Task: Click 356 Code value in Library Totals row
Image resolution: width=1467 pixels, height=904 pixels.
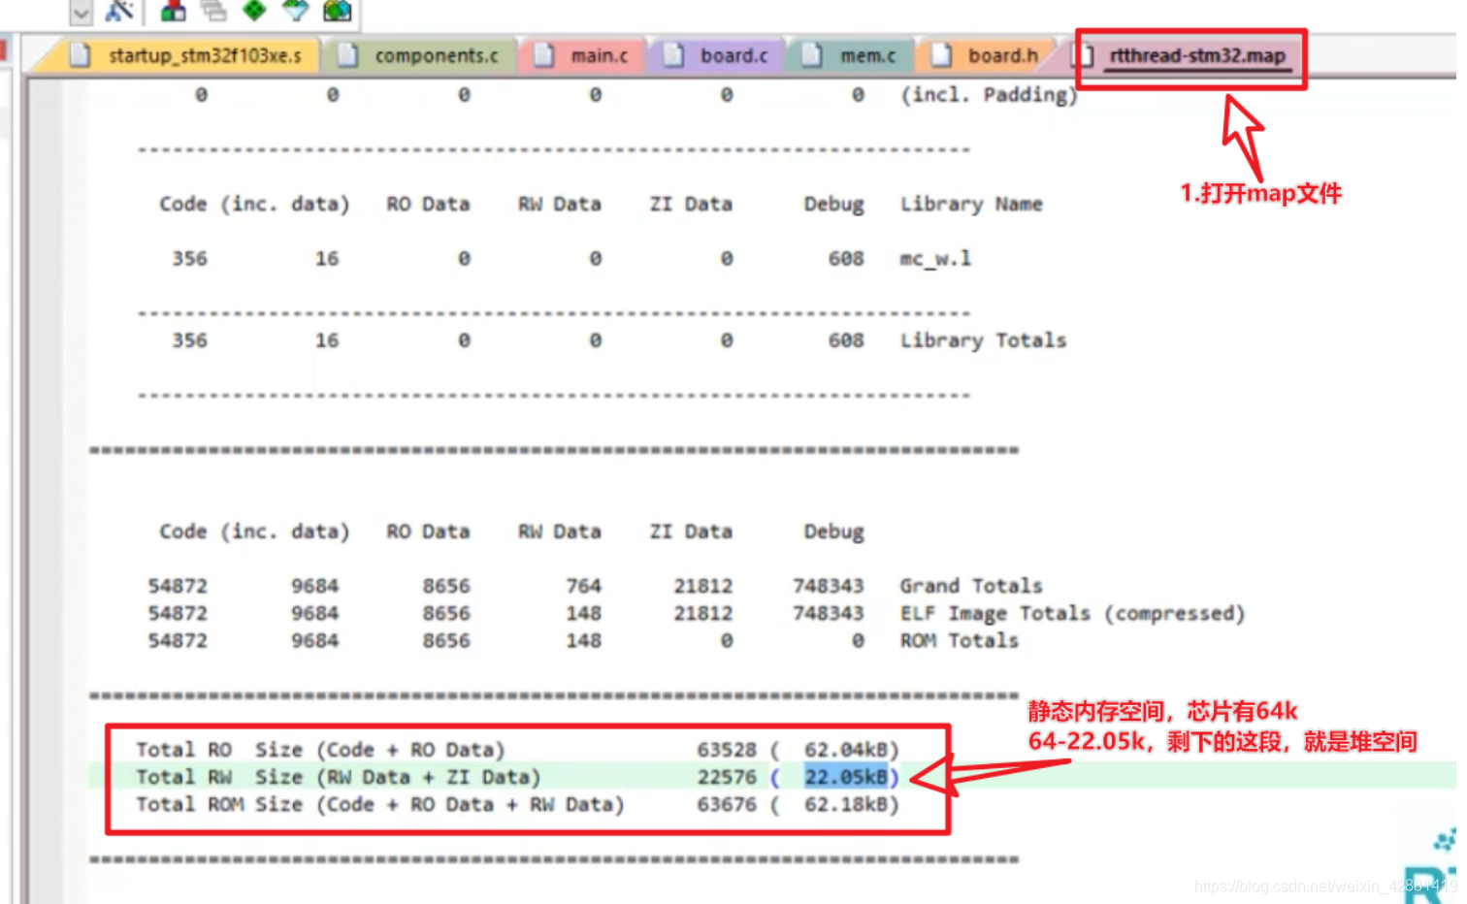Action: click(x=189, y=340)
